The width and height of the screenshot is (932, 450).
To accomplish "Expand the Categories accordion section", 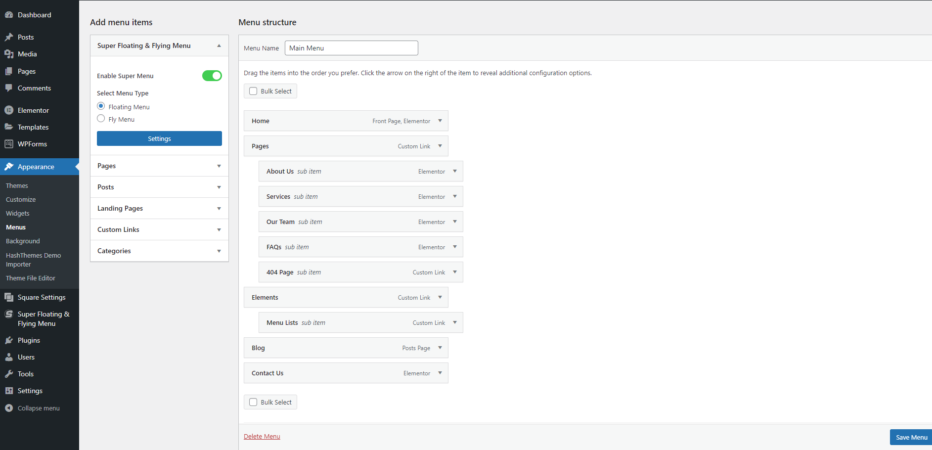I will pos(219,251).
